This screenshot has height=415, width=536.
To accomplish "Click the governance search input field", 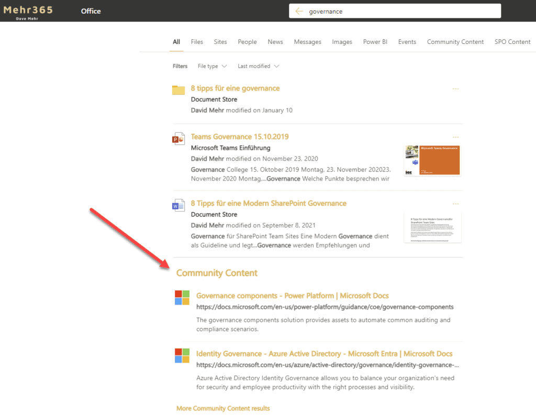I will click(x=395, y=12).
